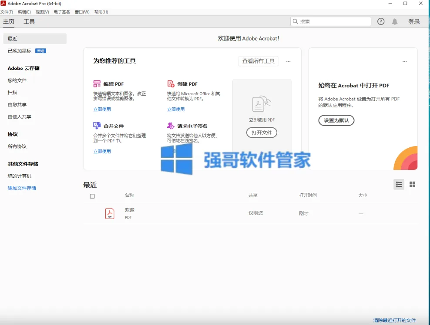Open the 视图(V) menu
The height and width of the screenshot is (325, 430).
click(x=42, y=12)
